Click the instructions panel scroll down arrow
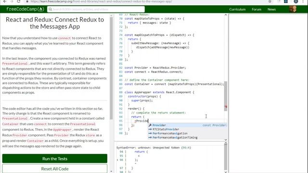The width and height of the screenshot is (308, 173). point(111,172)
